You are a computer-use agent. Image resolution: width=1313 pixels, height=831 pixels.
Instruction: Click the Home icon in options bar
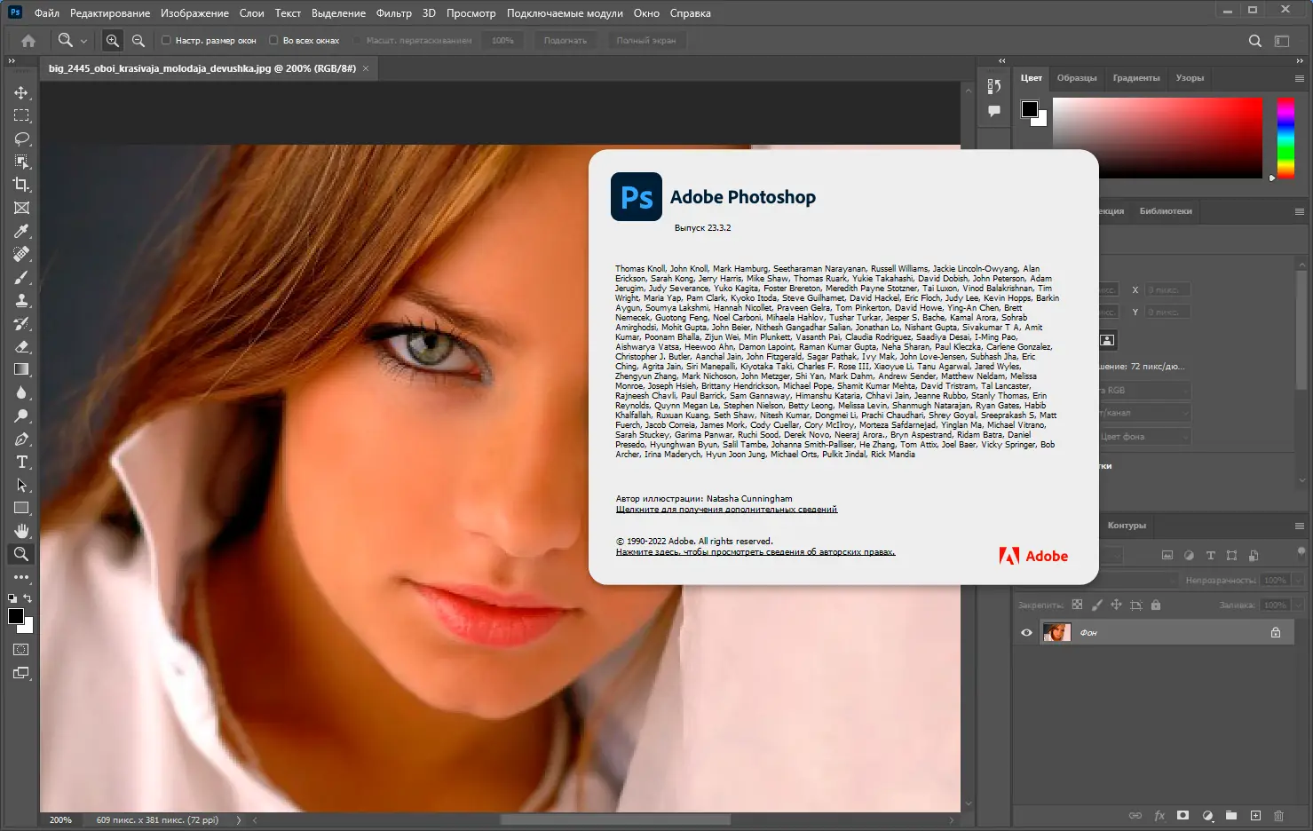[x=28, y=40]
